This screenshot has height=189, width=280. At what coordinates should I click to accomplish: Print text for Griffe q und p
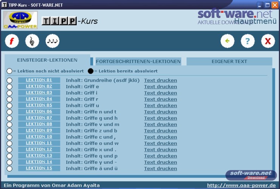pos(161,156)
